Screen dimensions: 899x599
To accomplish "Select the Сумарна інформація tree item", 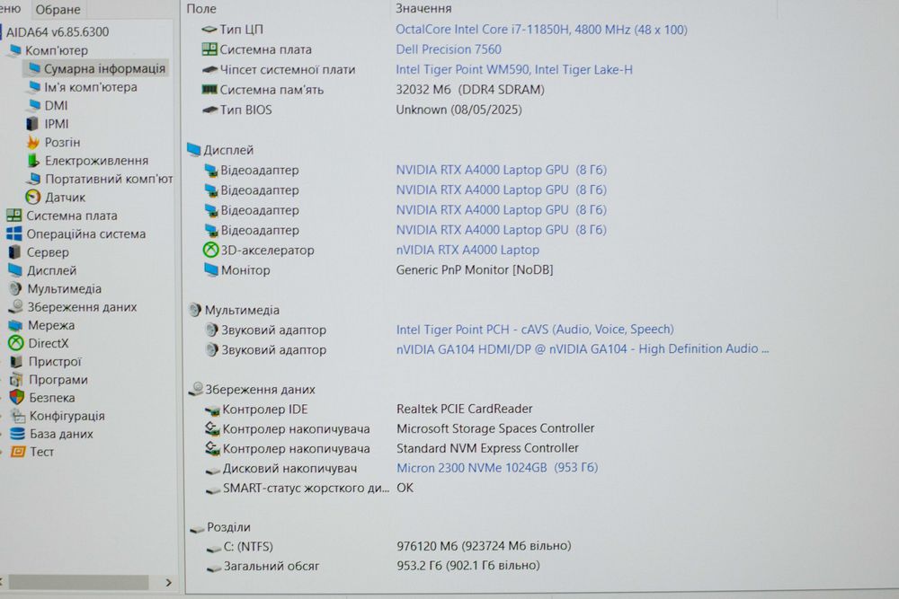I will (x=96, y=68).
